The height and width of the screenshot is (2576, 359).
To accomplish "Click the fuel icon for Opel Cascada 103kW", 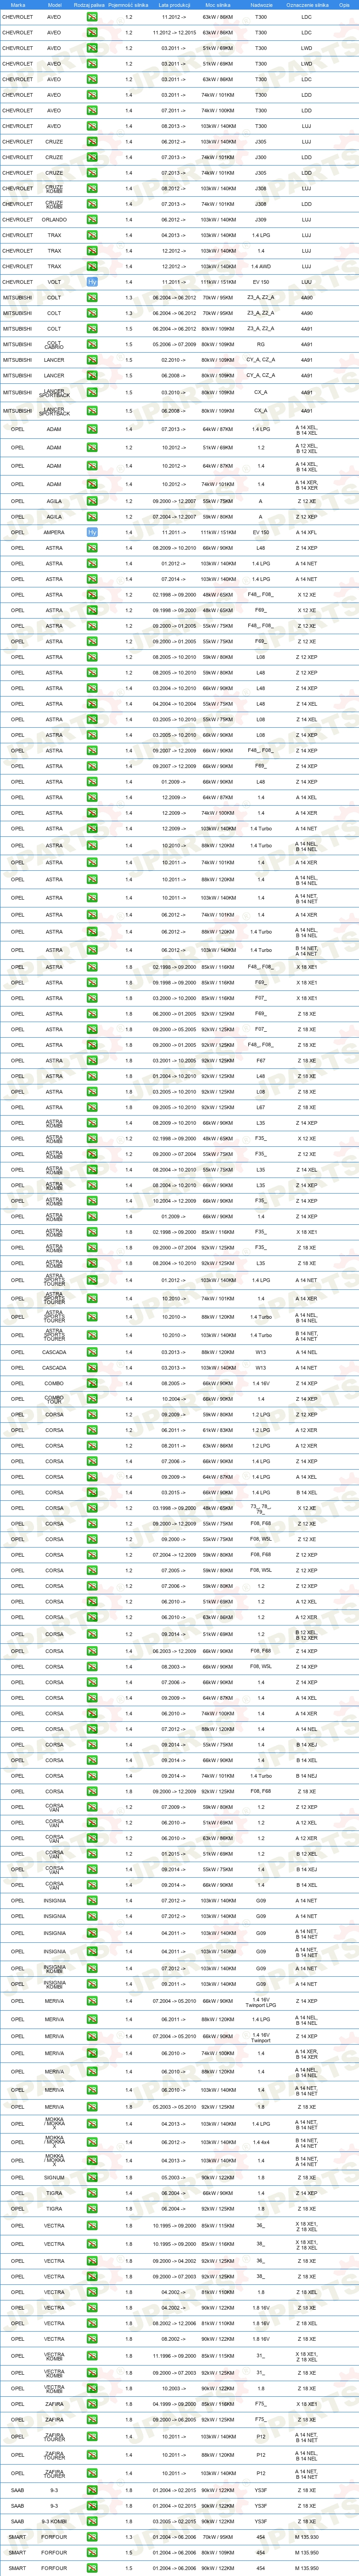I will (x=92, y=1368).
